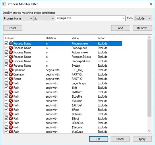Click the scroll down arrow in filter list
Image resolution: width=155 pixels, height=145 pixels.
(x=150, y=131)
